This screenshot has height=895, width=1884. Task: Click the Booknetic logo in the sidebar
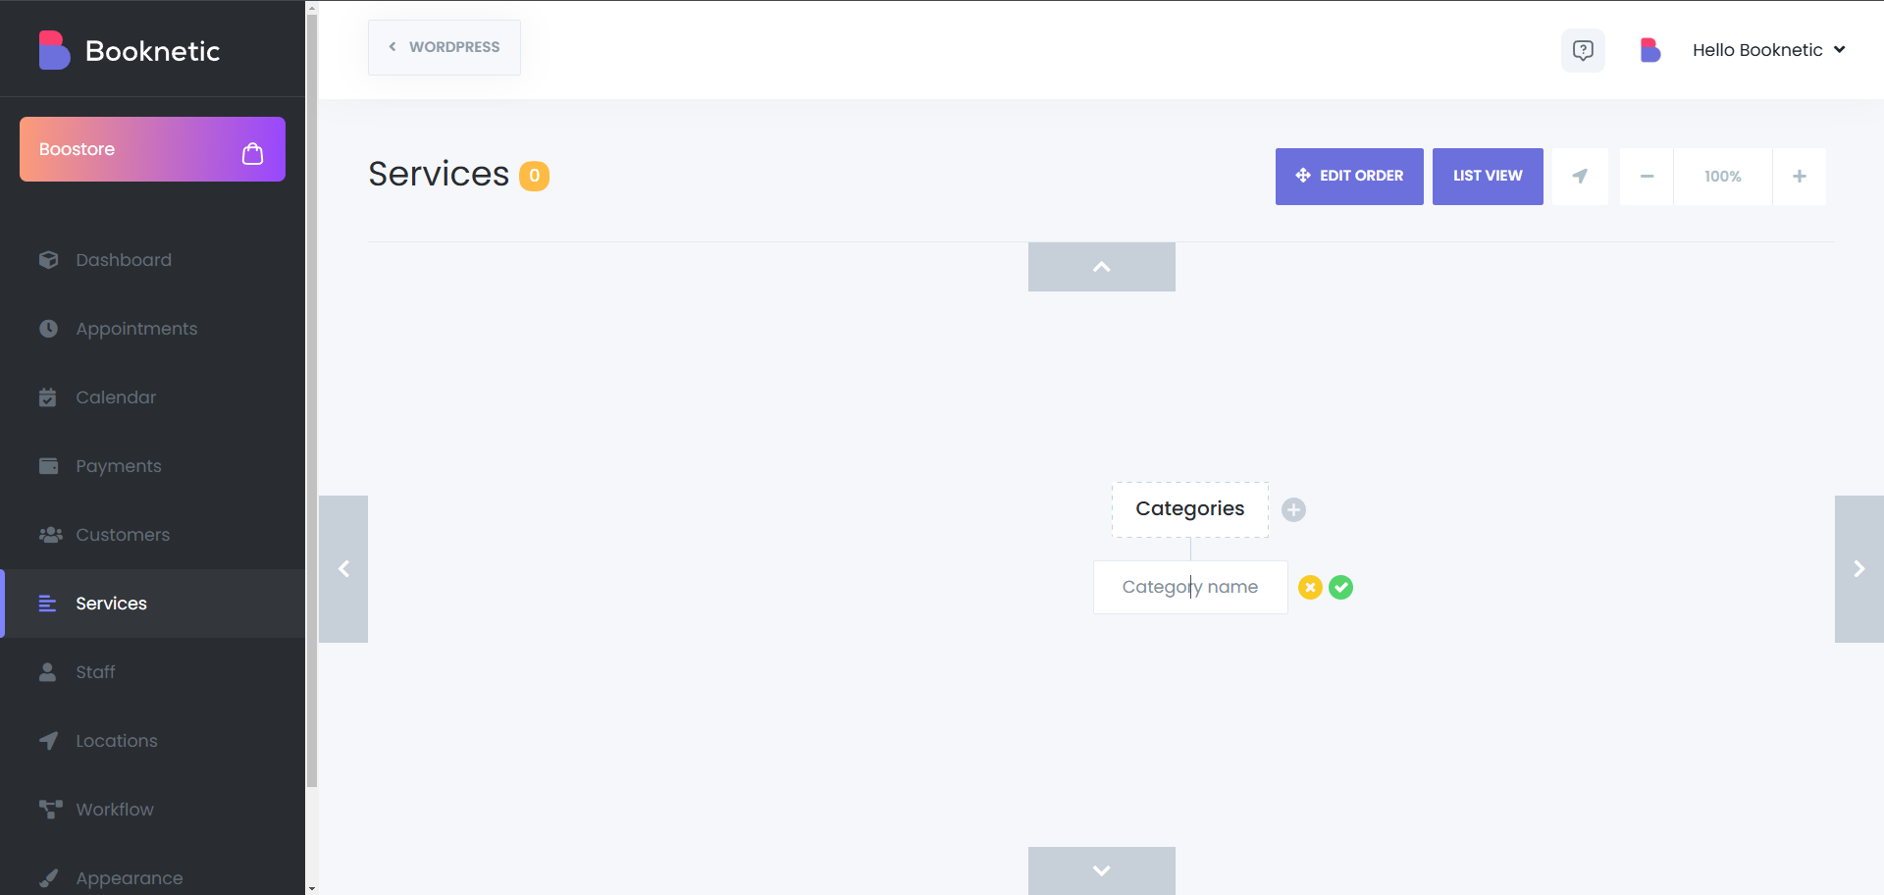129,50
